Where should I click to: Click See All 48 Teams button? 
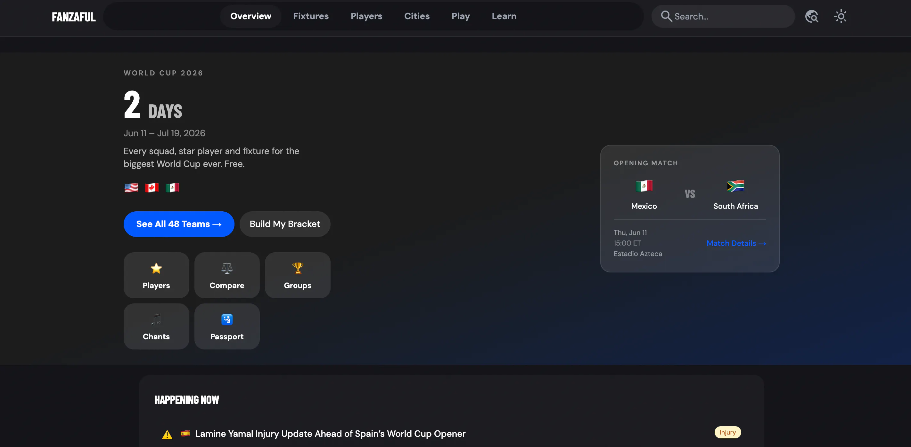[179, 224]
